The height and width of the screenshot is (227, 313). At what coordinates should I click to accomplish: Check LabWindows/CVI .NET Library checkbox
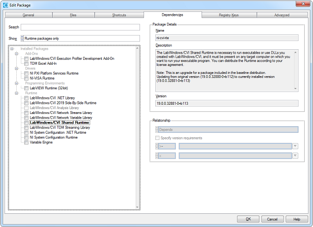[x=26, y=98]
